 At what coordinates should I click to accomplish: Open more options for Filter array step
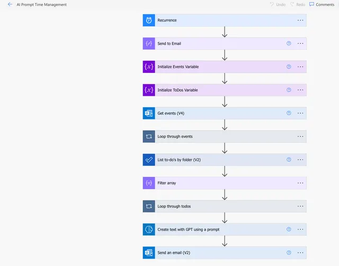[x=300, y=183]
